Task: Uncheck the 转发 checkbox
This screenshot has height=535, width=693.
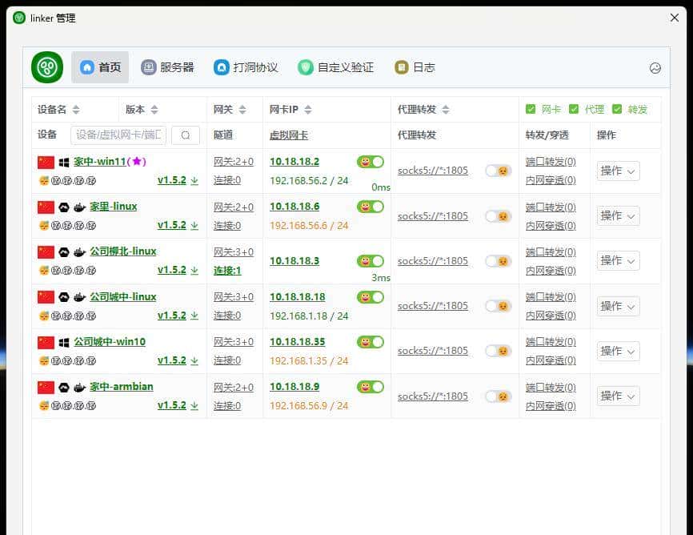Action: 617,109
